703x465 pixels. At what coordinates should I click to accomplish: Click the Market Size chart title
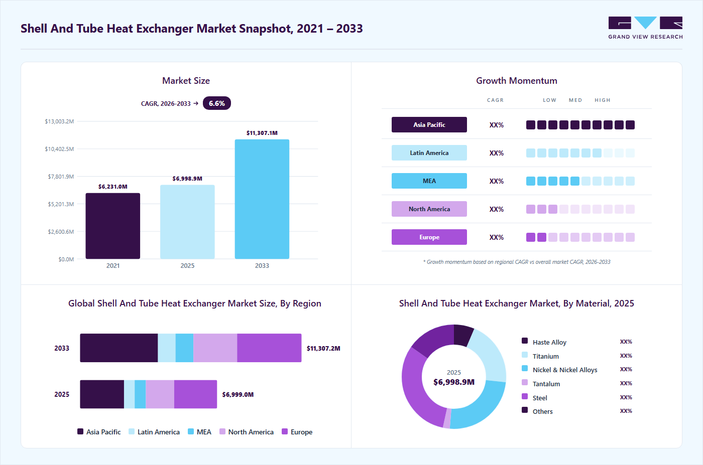pyautogui.click(x=186, y=81)
